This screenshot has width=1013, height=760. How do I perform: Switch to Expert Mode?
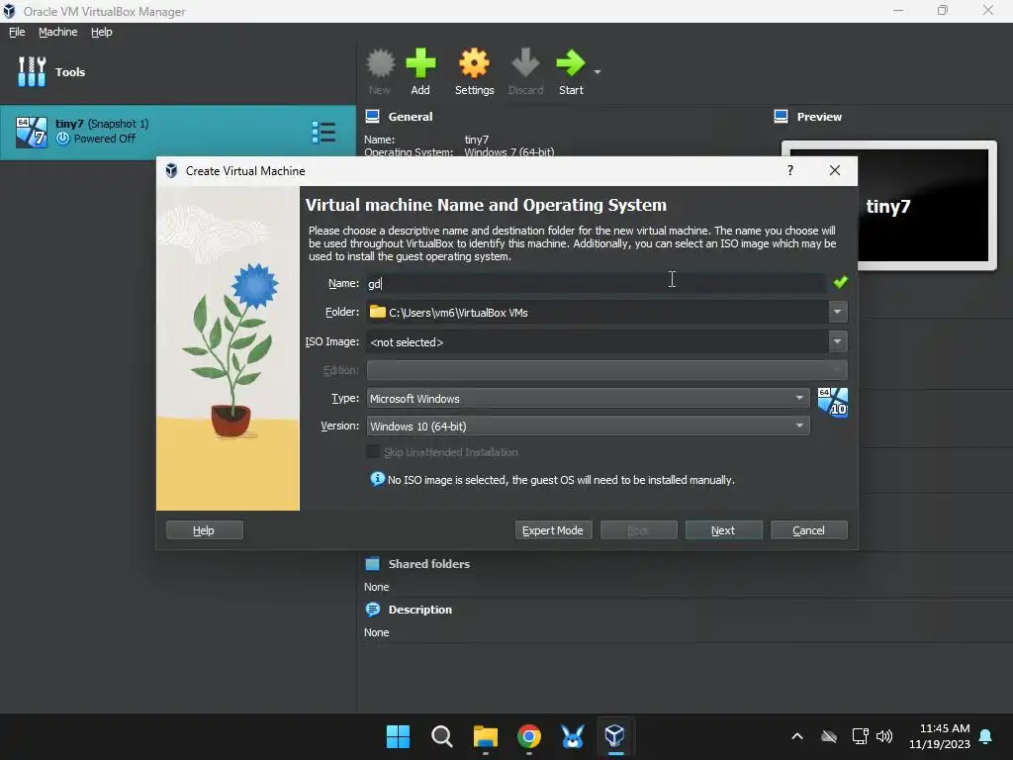pos(553,530)
